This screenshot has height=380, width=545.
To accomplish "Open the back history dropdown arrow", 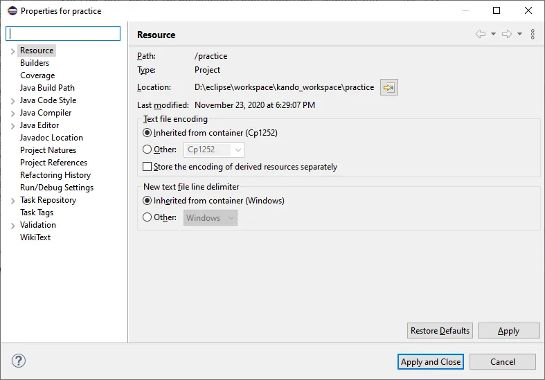I will click(493, 34).
